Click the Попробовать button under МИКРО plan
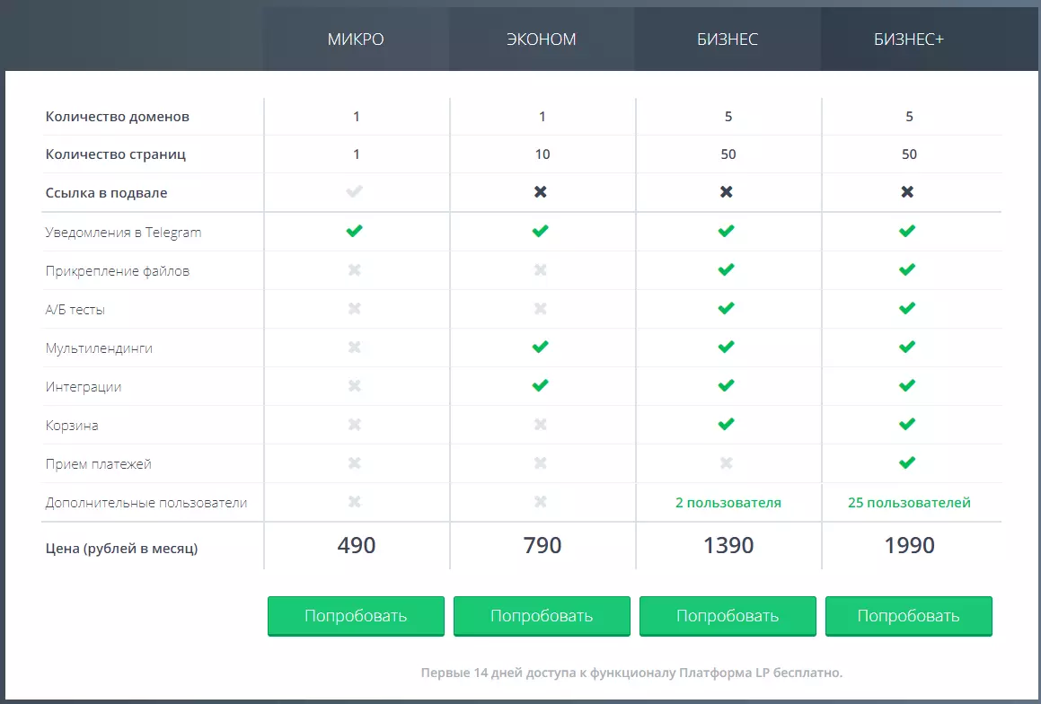The width and height of the screenshot is (1041, 704). pyautogui.click(x=356, y=616)
